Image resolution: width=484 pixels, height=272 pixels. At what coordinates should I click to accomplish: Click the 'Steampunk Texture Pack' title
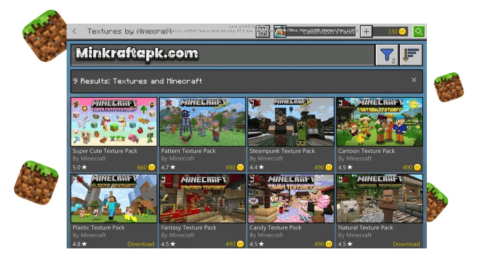282,151
